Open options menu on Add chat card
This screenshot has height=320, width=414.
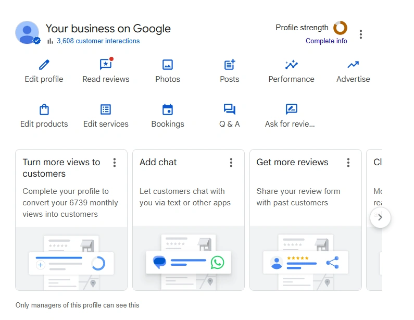pos(231,163)
